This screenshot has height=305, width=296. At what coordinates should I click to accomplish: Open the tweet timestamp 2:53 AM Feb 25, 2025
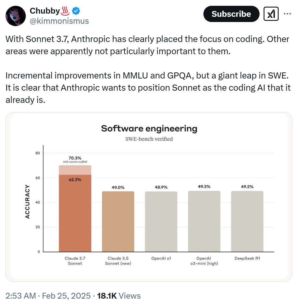48,296
